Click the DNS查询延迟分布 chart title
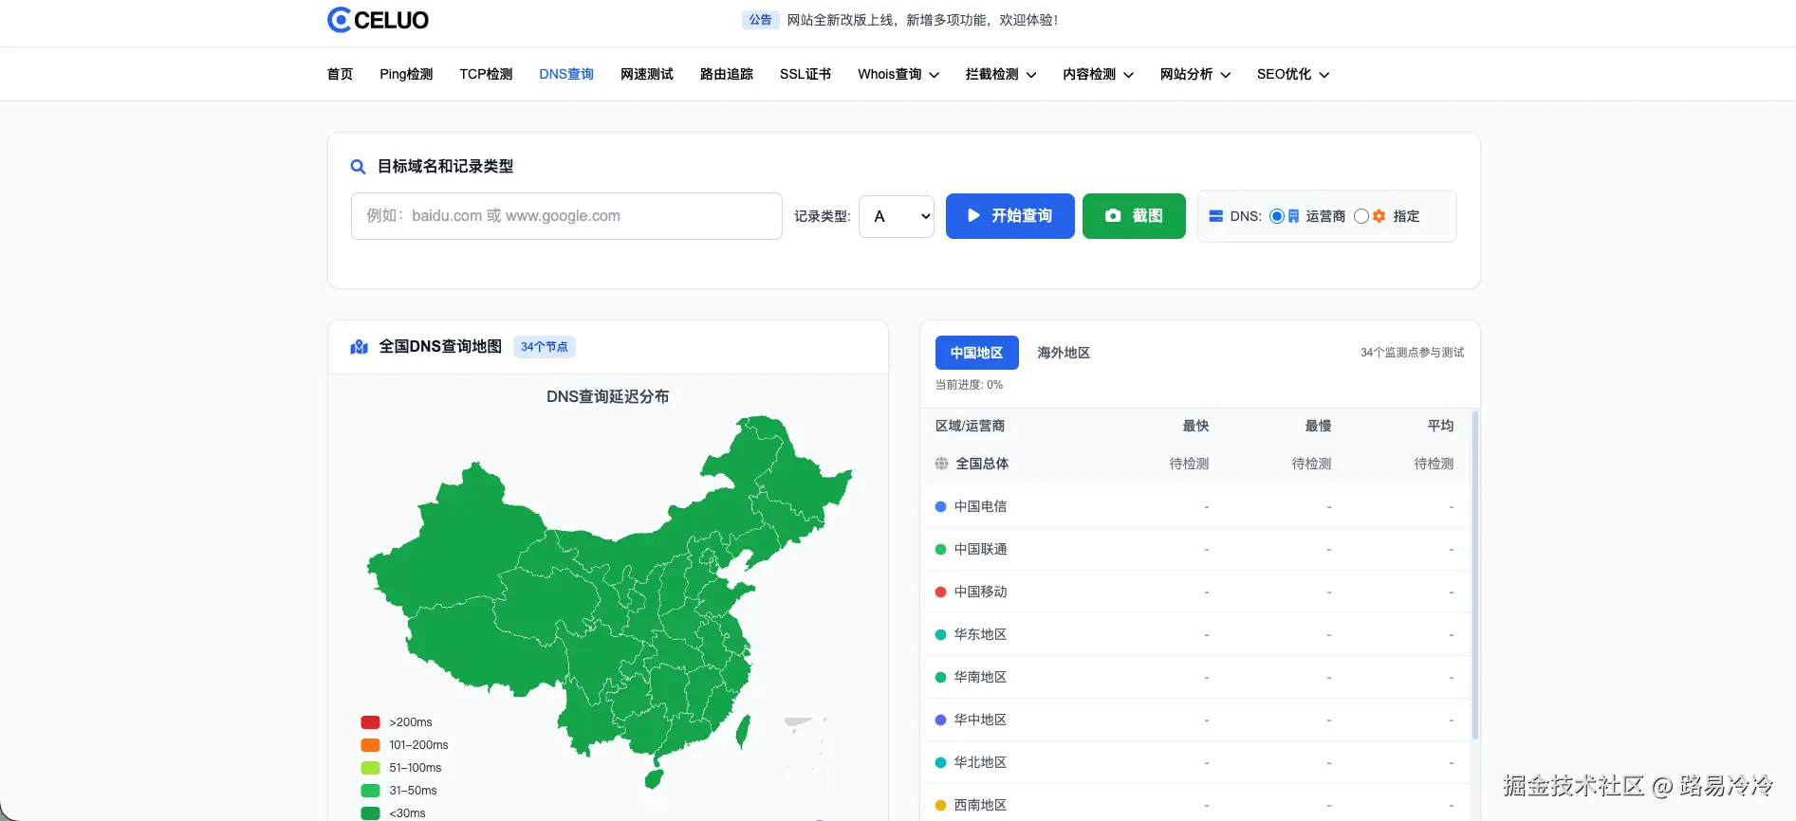Image resolution: width=1796 pixels, height=821 pixels. (x=607, y=396)
